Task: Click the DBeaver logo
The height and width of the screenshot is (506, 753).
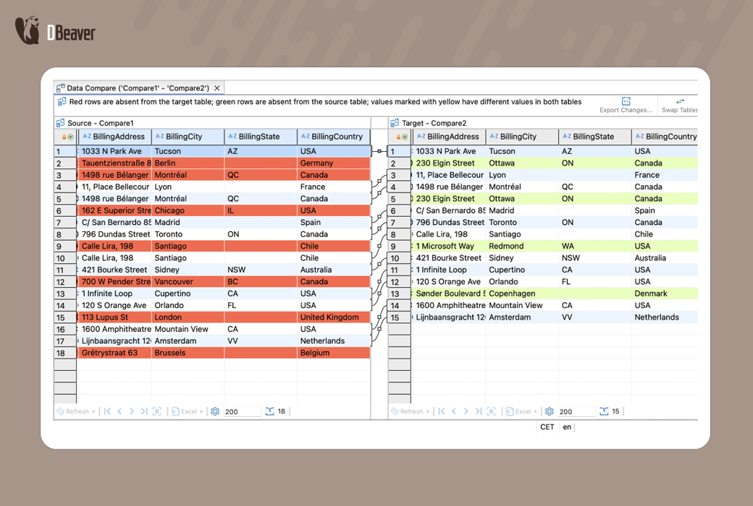Action: (55, 32)
